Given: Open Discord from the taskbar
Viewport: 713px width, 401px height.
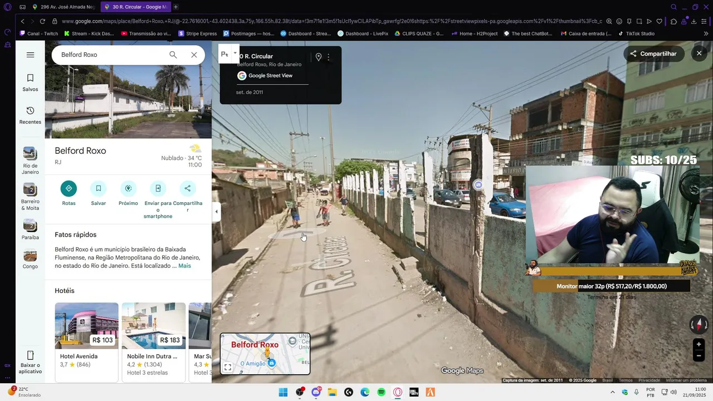Looking at the screenshot, I should (x=316, y=392).
